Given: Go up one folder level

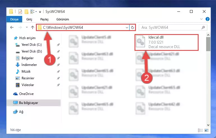Looking at the screenshot, I should pos(33,27).
